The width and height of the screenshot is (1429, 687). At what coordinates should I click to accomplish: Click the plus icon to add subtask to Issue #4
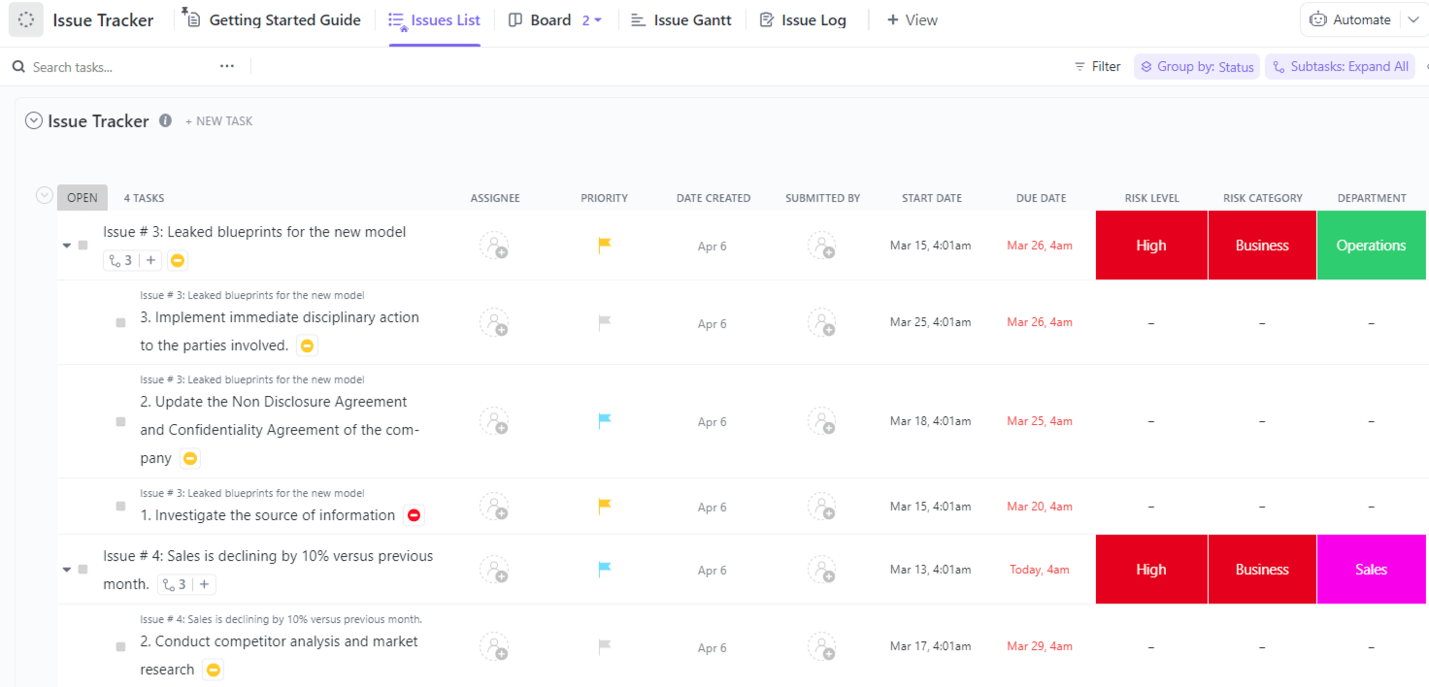click(205, 584)
